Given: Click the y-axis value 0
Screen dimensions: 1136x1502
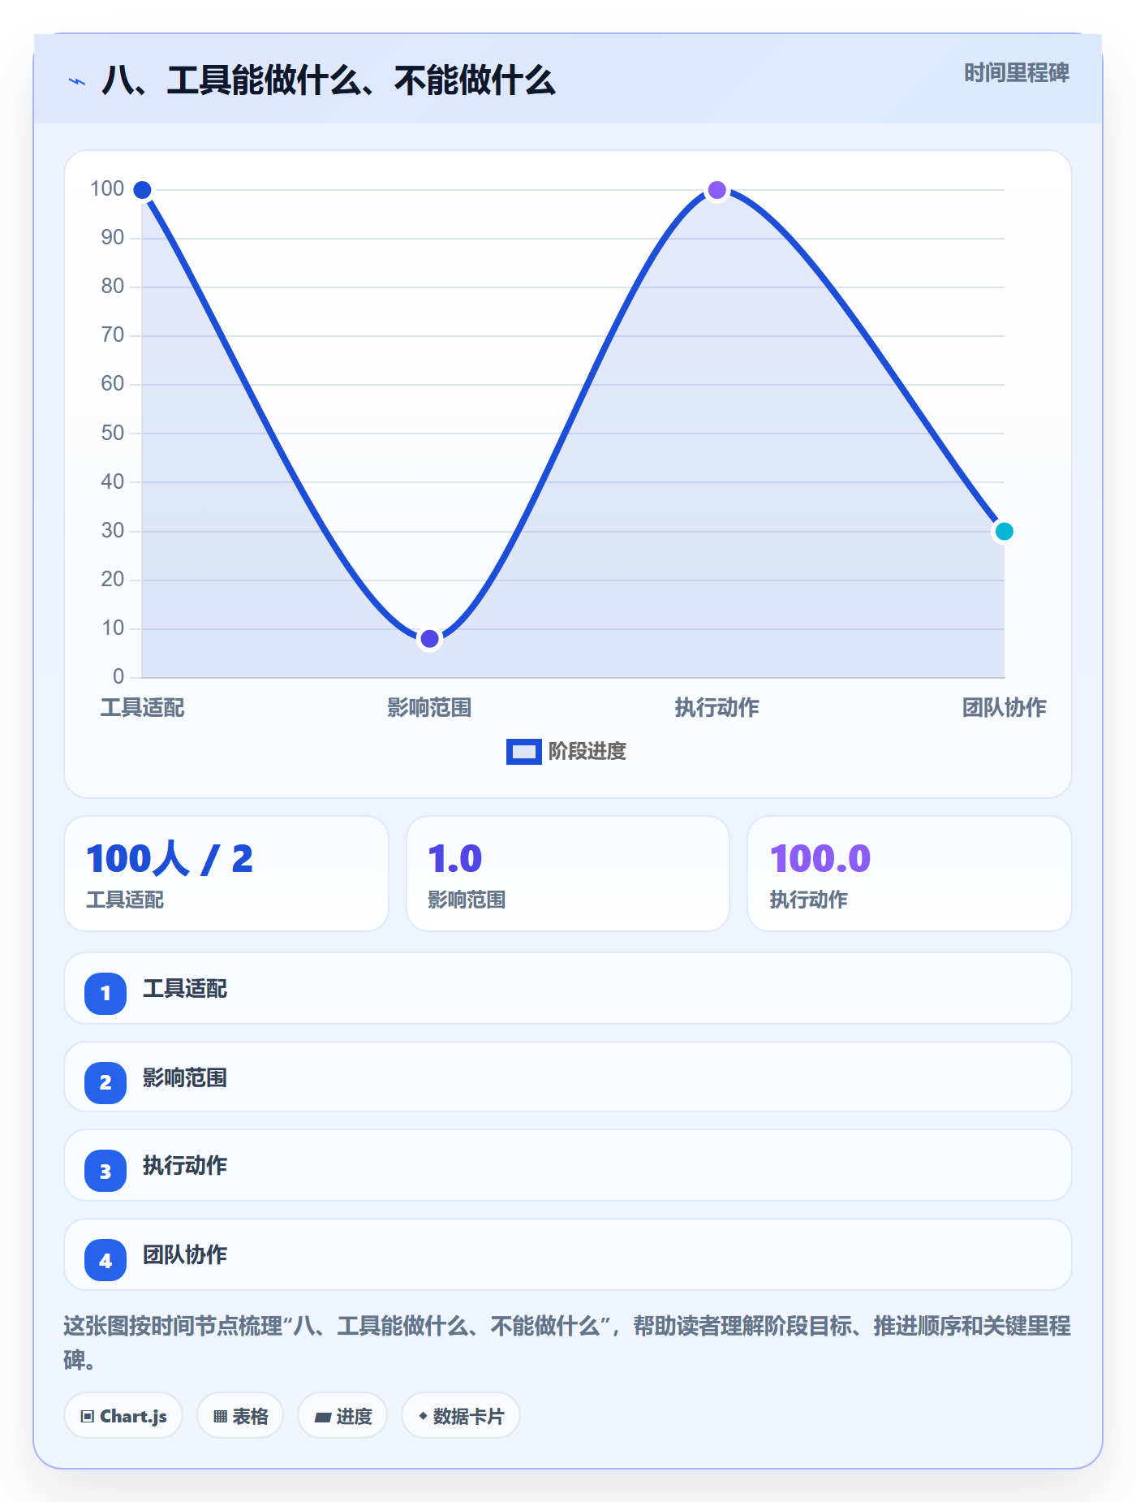Looking at the screenshot, I should pyautogui.click(x=118, y=677).
